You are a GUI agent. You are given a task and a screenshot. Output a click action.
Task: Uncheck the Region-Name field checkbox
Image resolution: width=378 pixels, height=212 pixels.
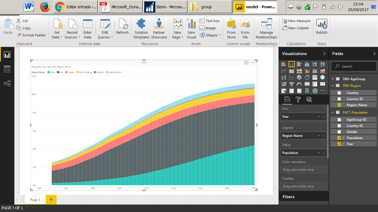pyautogui.click(x=339, y=105)
